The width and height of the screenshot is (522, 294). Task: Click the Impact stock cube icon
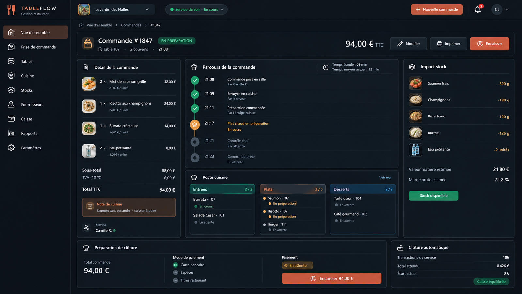[412, 67]
